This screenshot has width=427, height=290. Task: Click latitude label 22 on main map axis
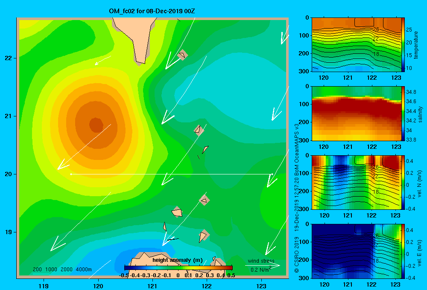click(x=9, y=58)
